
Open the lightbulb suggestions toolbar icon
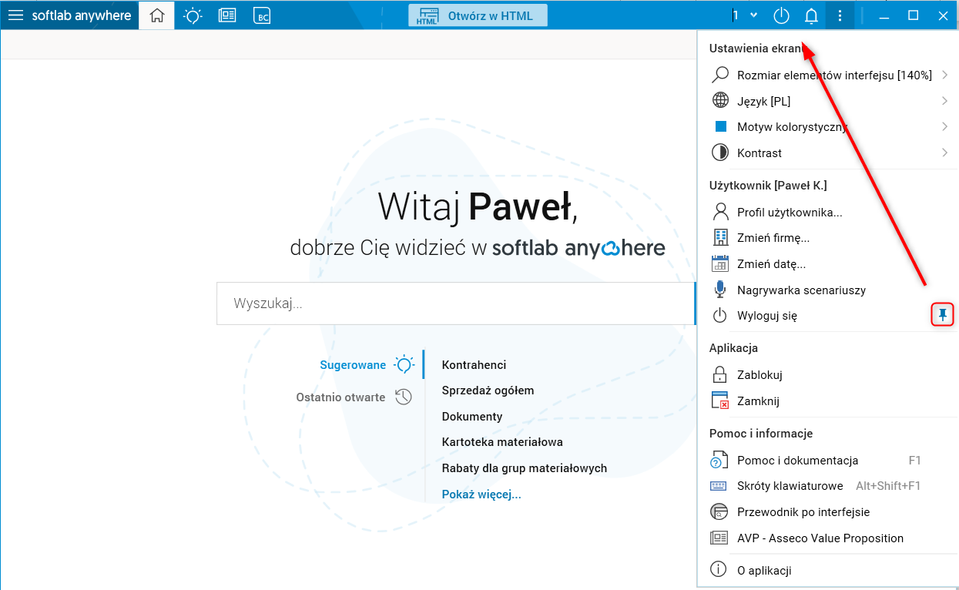tap(193, 15)
